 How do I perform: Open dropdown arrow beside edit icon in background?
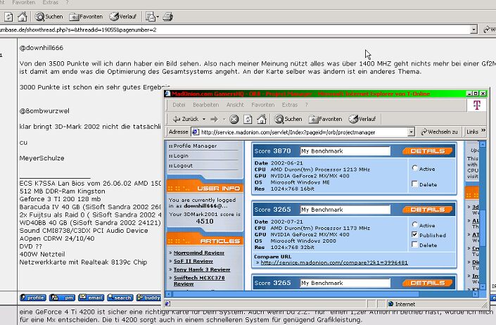(158, 17)
